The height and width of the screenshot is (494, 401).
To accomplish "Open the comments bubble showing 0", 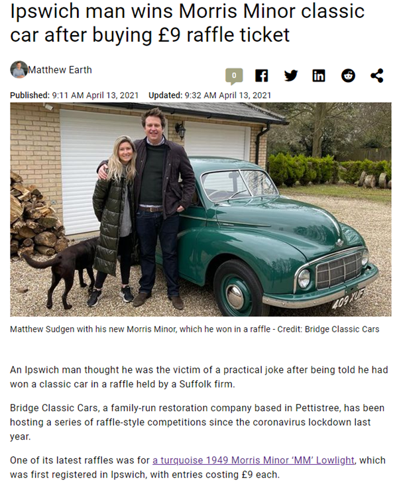I will [x=234, y=76].
